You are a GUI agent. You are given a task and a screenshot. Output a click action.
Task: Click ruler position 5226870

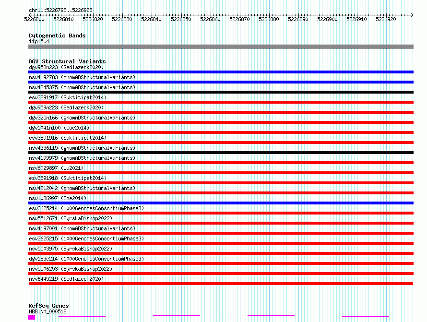(239, 19)
